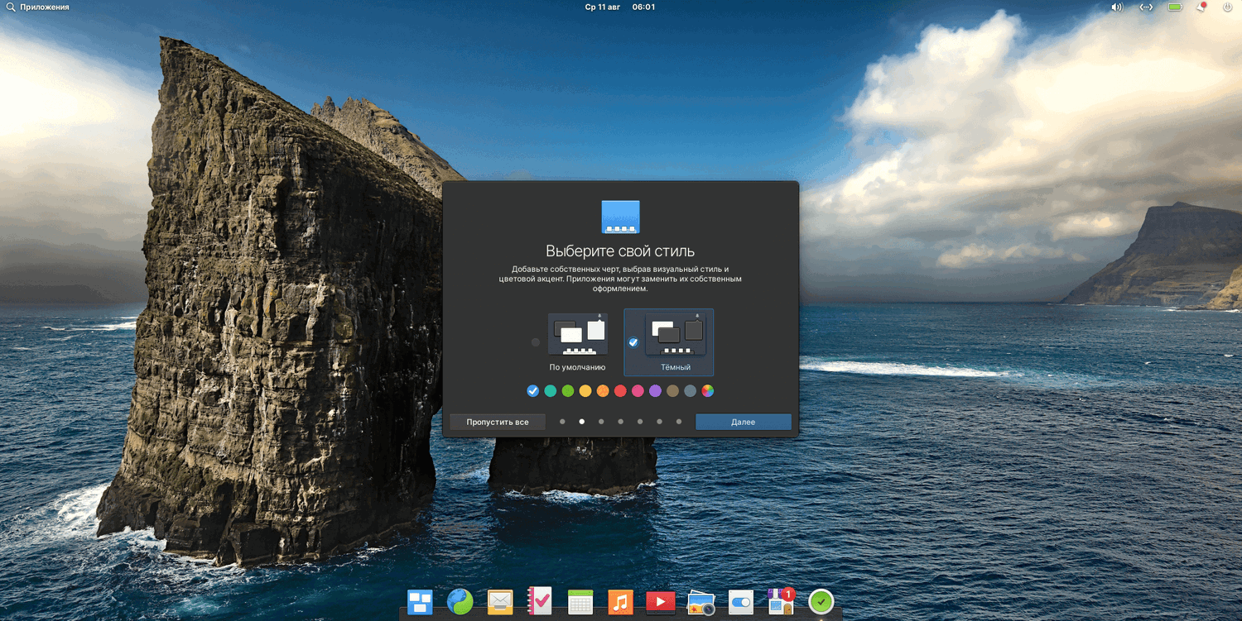This screenshot has width=1242, height=621.
Task: Open the battery power indicator
Action: pos(1175,7)
